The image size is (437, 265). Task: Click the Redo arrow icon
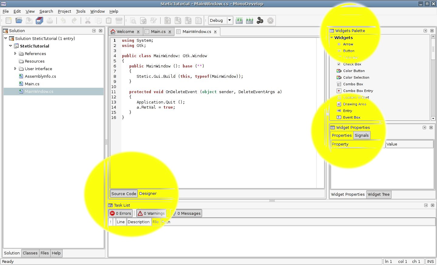[x=74, y=21]
